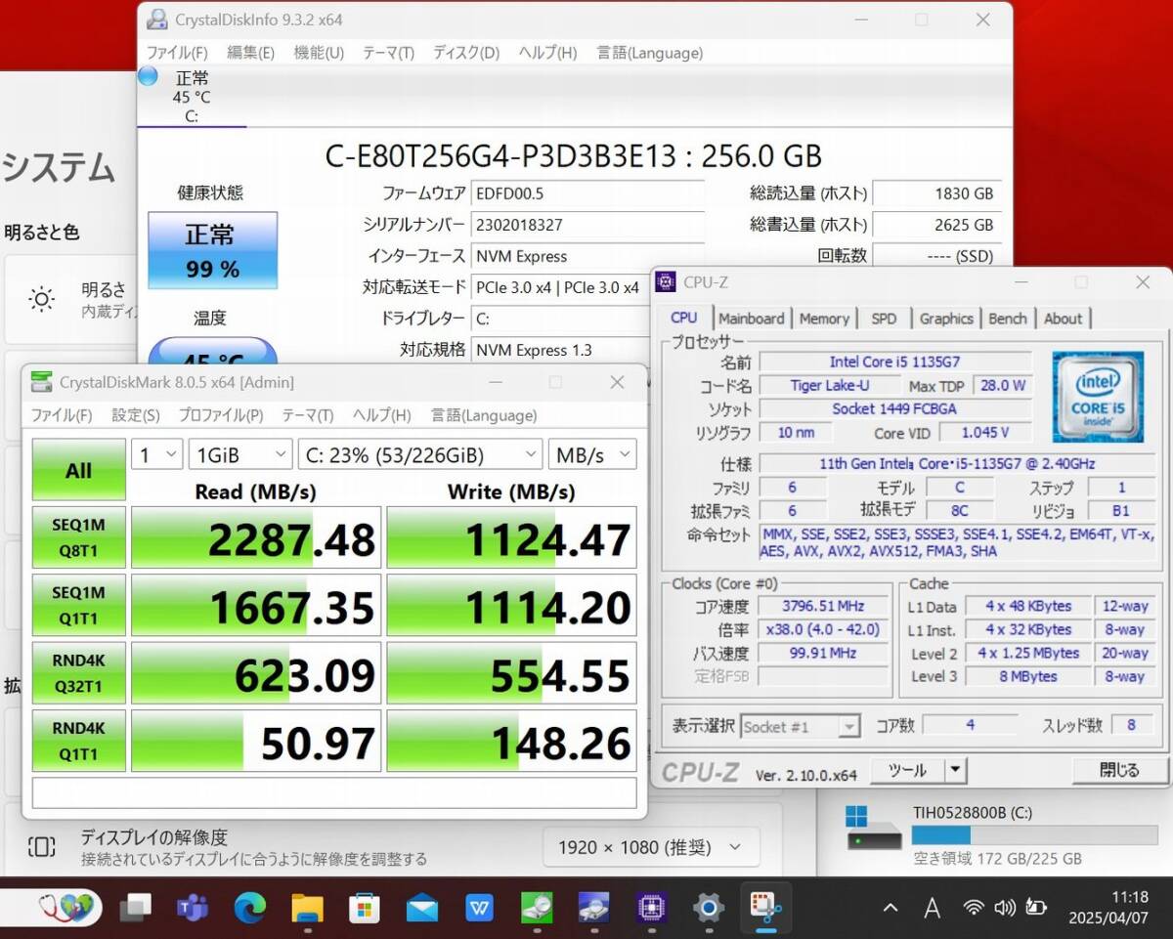This screenshot has height=939, width=1173.
Task: Open the Mail app on the taskbar
Action: coord(422,908)
